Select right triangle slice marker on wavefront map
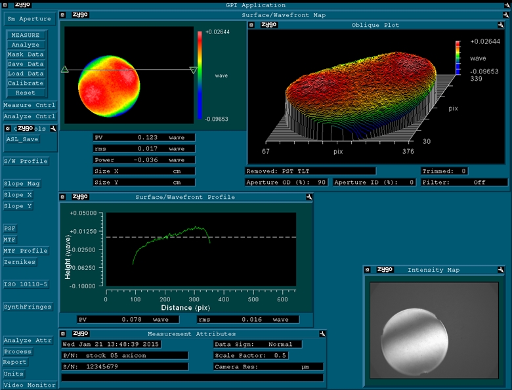 point(193,70)
